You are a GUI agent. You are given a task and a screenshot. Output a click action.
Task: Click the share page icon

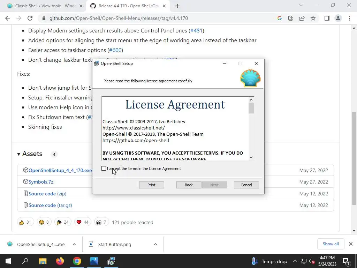tap(302, 18)
